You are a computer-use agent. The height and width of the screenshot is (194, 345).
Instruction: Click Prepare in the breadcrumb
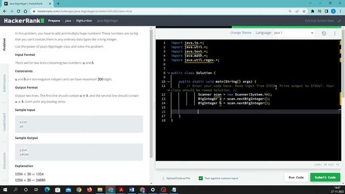click(x=54, y=20)
